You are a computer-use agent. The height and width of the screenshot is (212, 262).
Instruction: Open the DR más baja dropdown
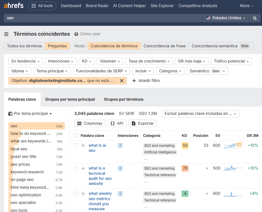click(x=192, y=61)
